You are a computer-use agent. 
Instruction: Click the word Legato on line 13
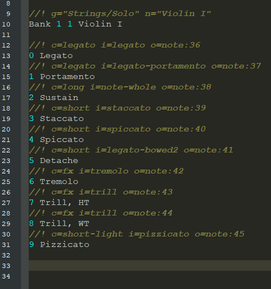coord(56,56)
